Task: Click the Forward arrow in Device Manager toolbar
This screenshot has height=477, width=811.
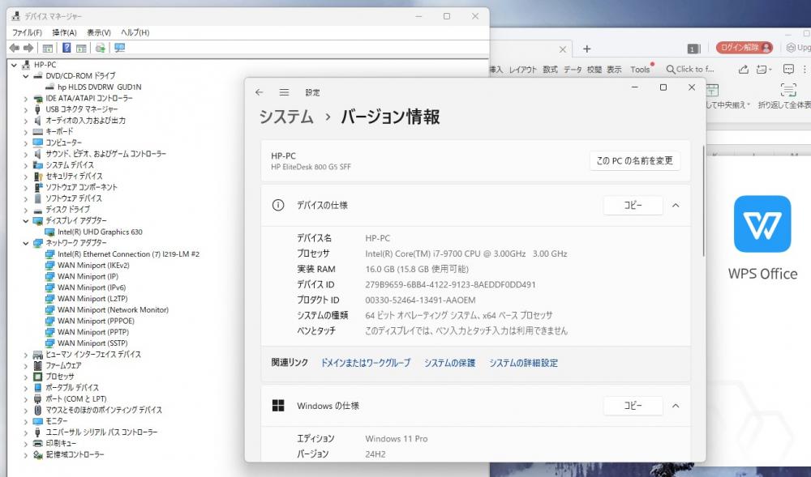Action: click(x=28, y=48)
